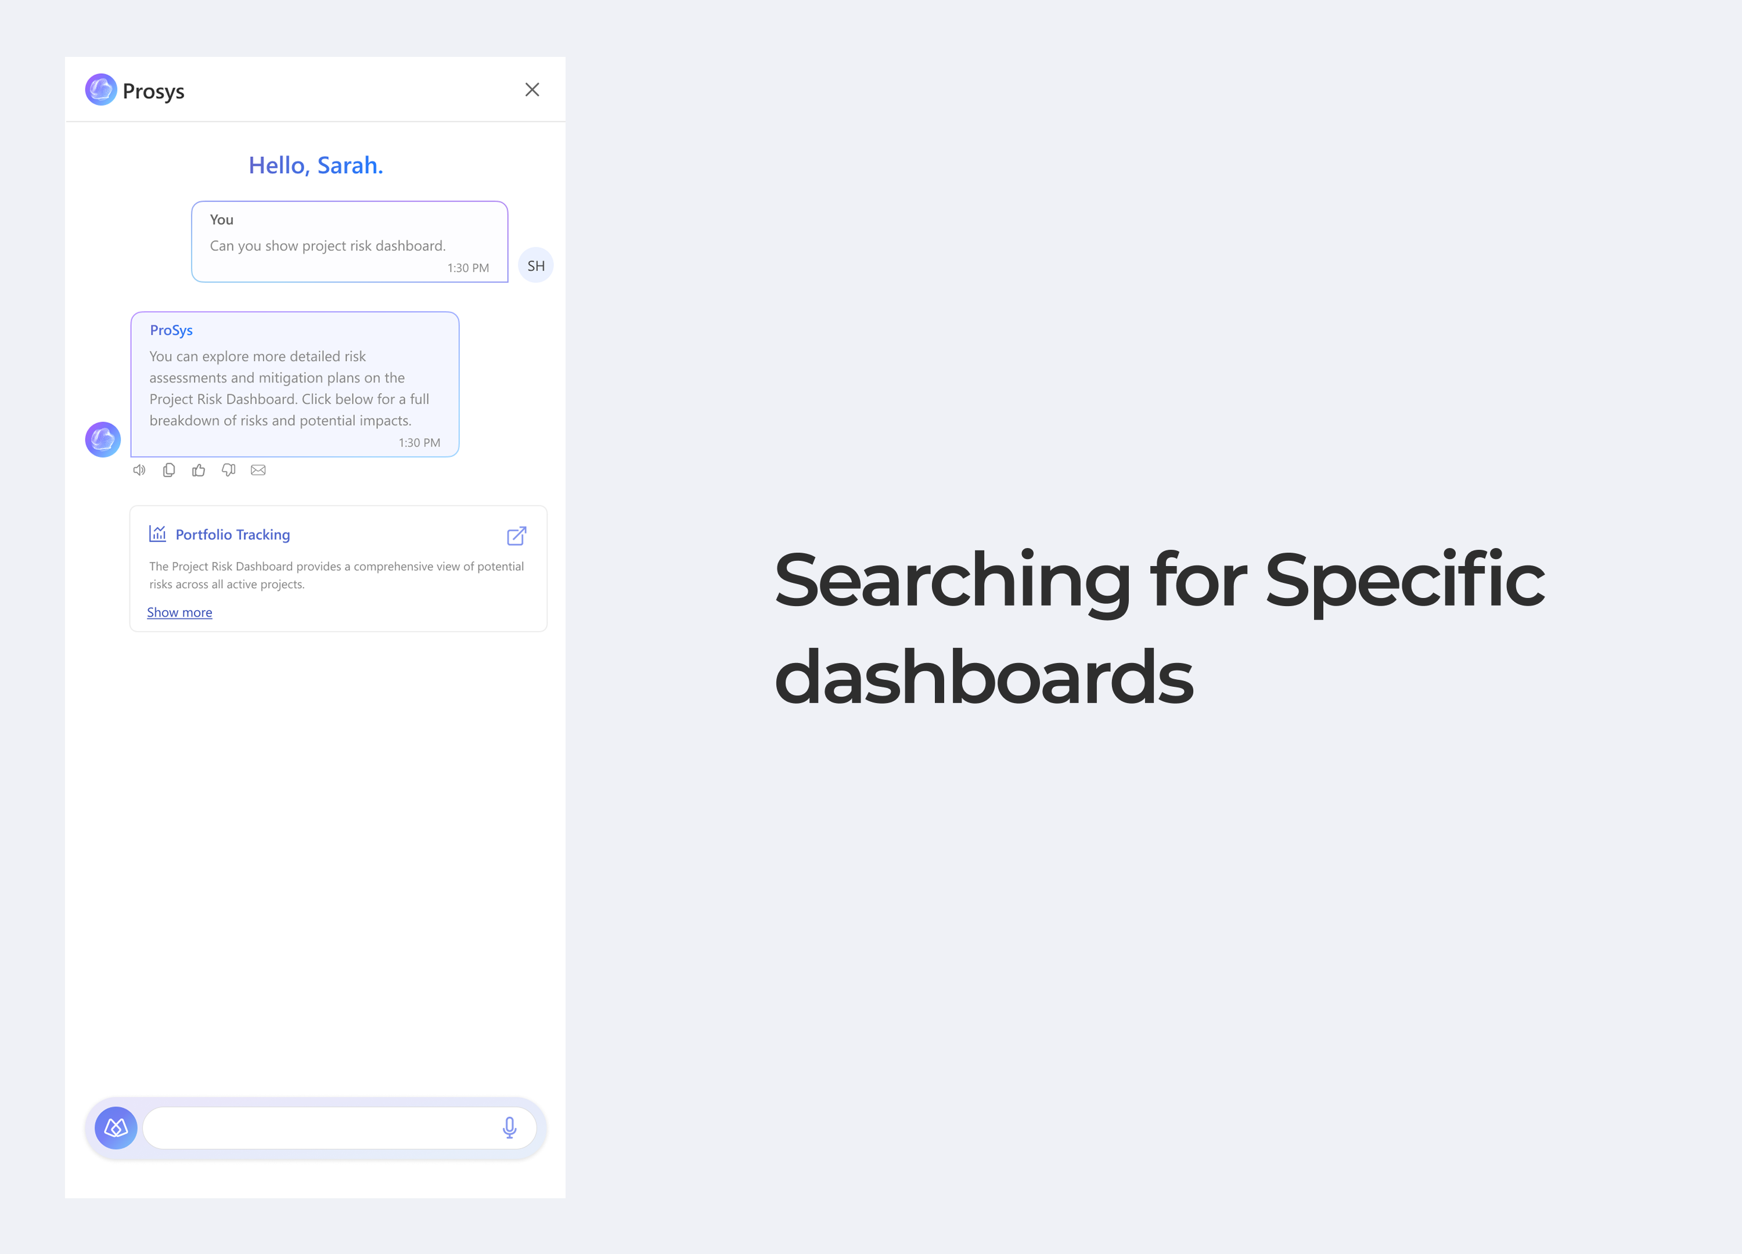Image resolution: width=1742 pixels, height=1254 pixels.
Task: Click the round Prosys button beside input
Action: pos(116,1127)
